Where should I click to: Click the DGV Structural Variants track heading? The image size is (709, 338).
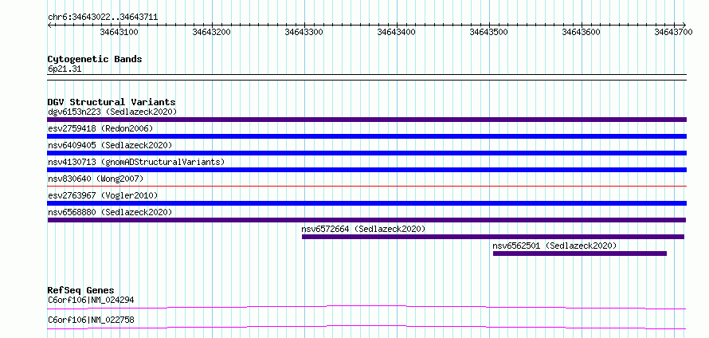[x=112, y=102]
